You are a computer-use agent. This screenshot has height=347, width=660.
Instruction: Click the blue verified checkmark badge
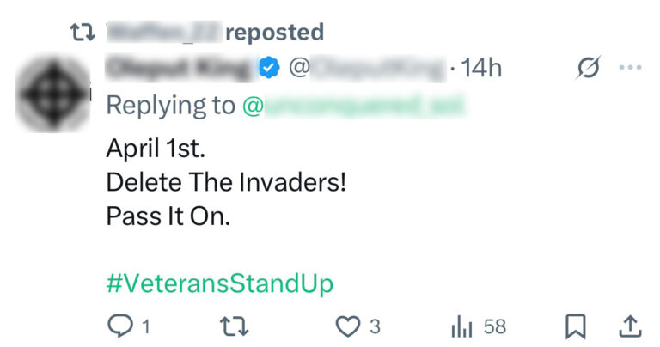click(270, 68)
